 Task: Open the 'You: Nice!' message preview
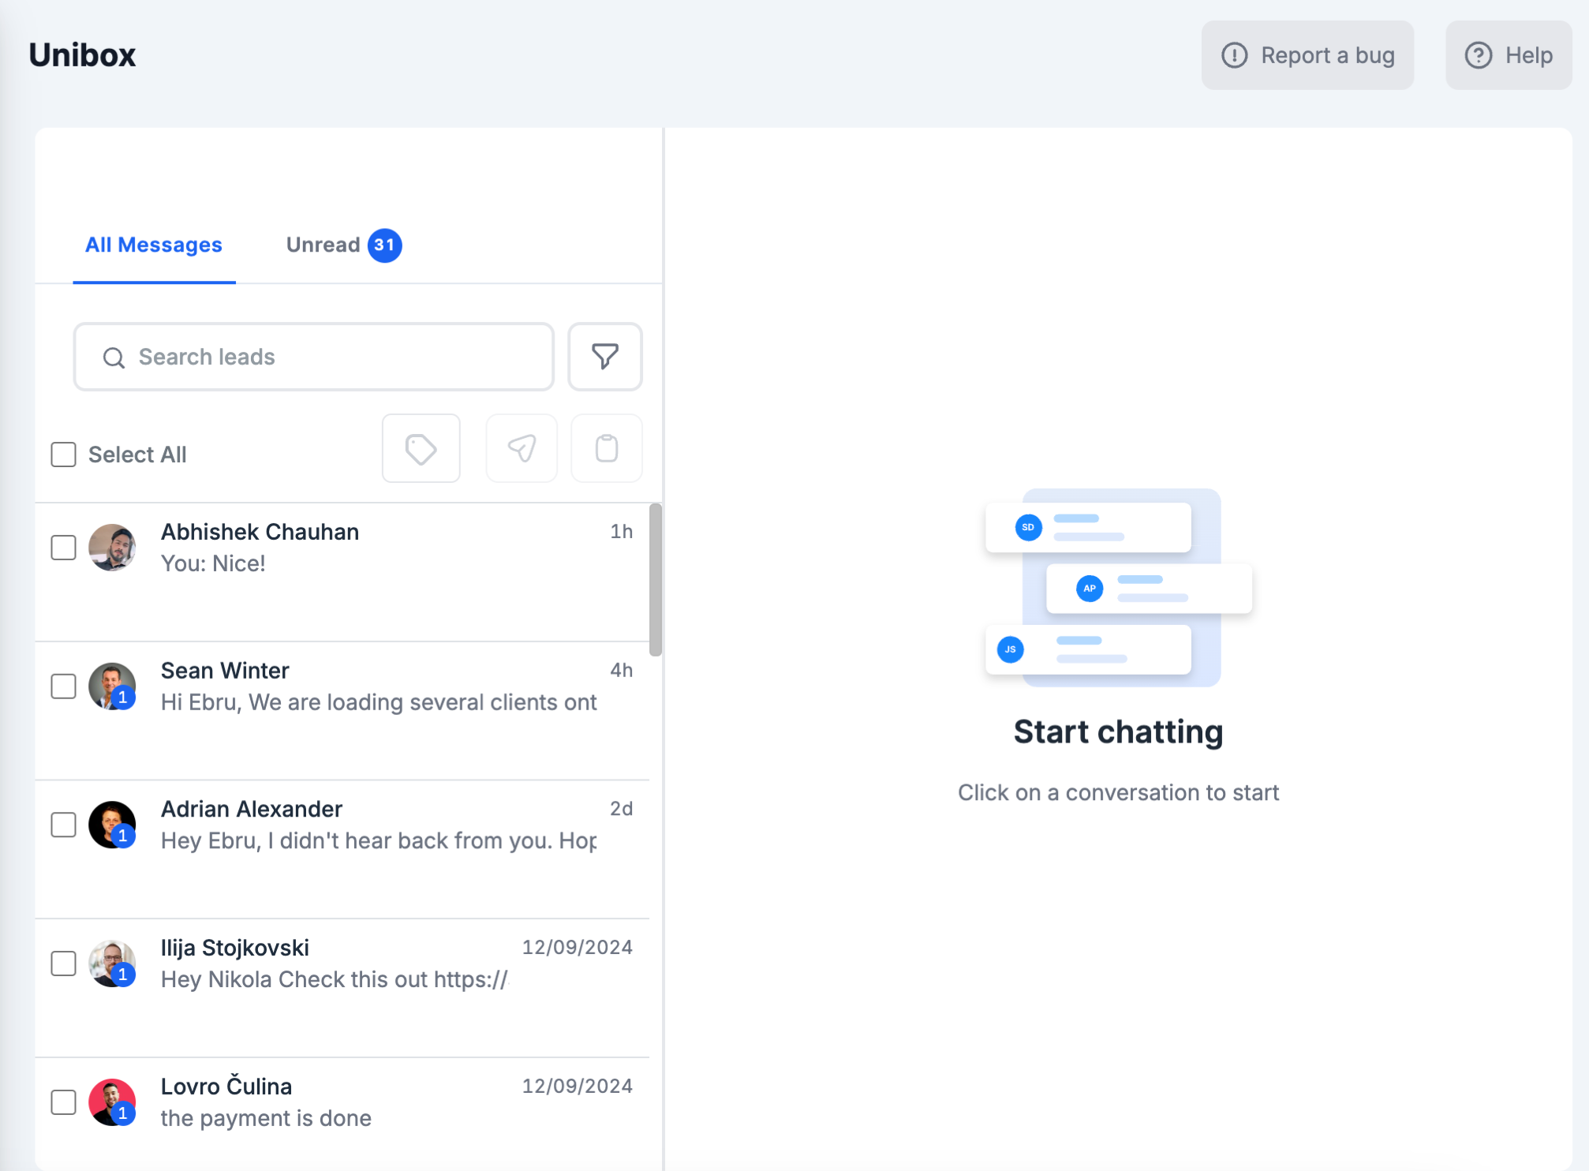click(213, 563)
